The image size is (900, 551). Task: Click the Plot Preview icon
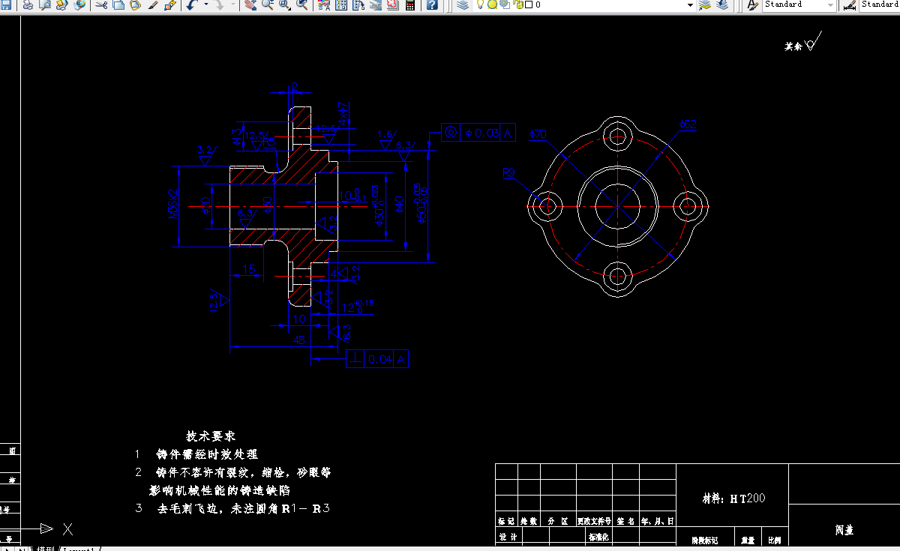44,5
